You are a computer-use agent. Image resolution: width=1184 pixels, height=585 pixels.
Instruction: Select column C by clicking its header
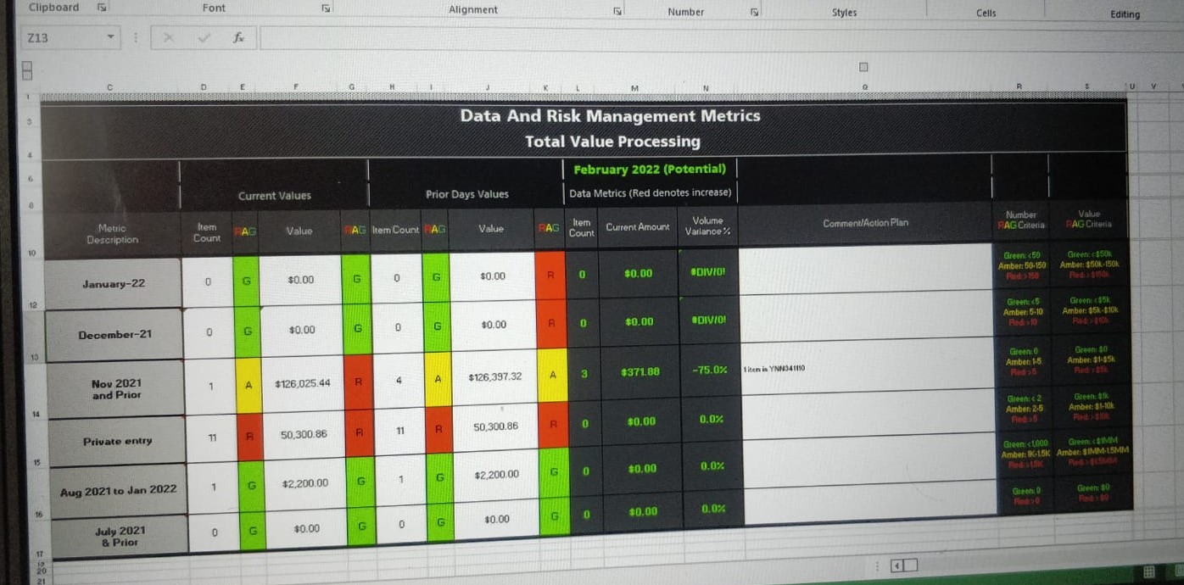point(109,86)
